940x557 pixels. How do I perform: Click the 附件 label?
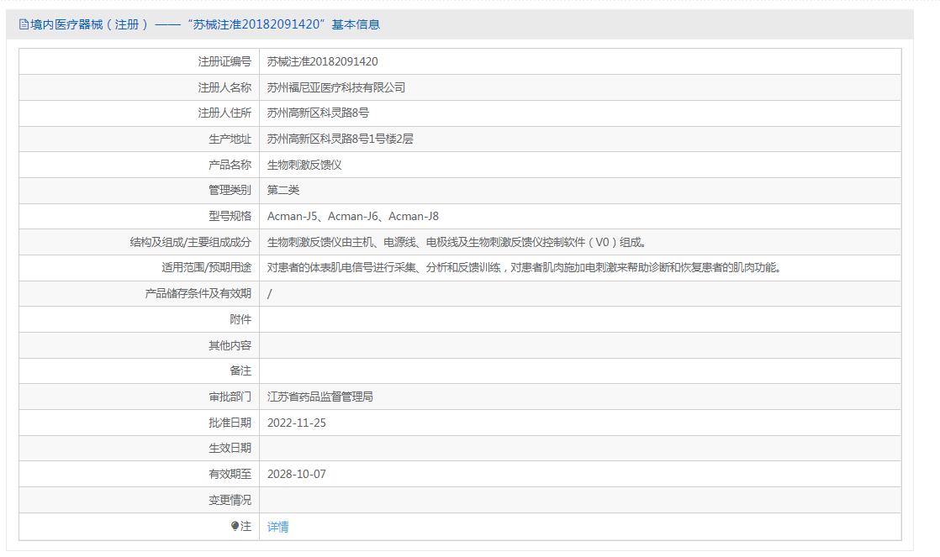coord(241,319)
